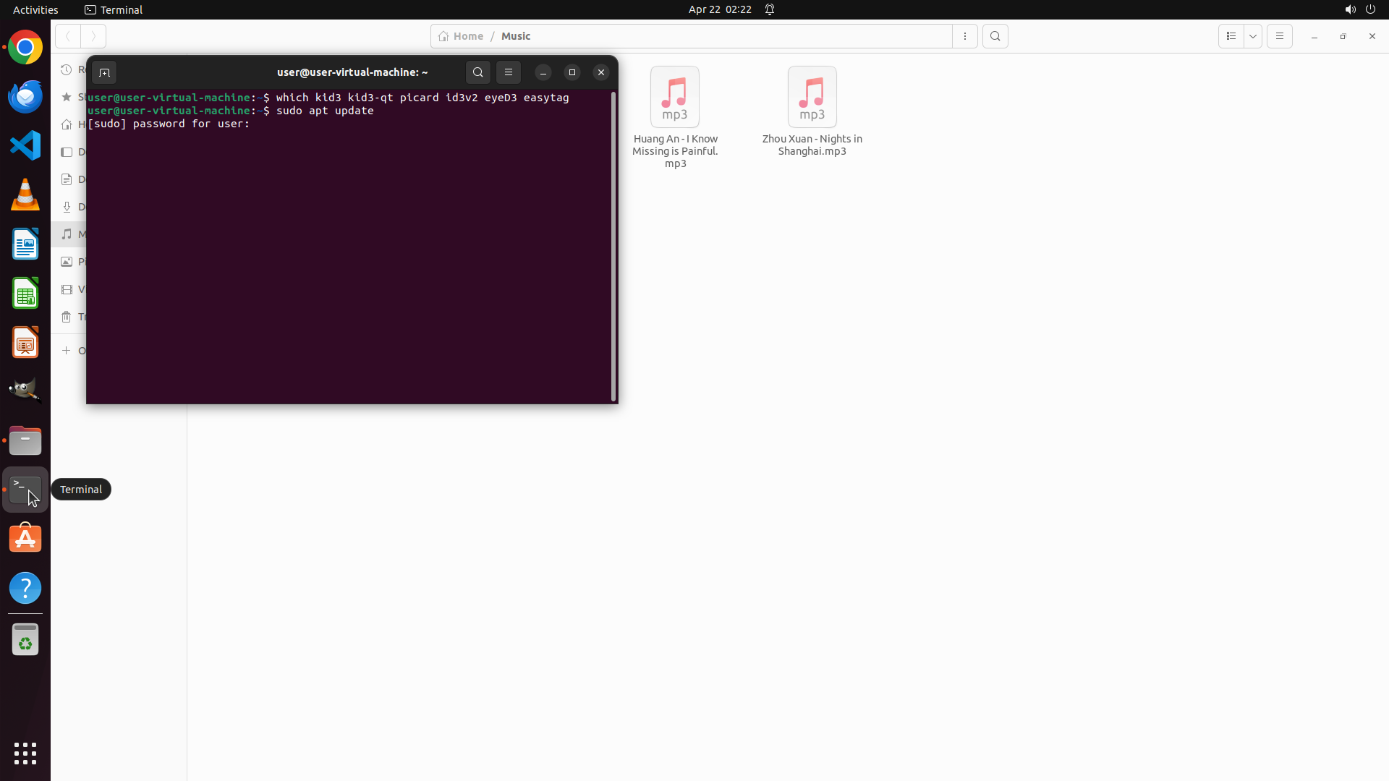The height and width of the screenshot is (781, 1389).
Task: Open Thunderbird mail from dock
Action: coord(25,96)
